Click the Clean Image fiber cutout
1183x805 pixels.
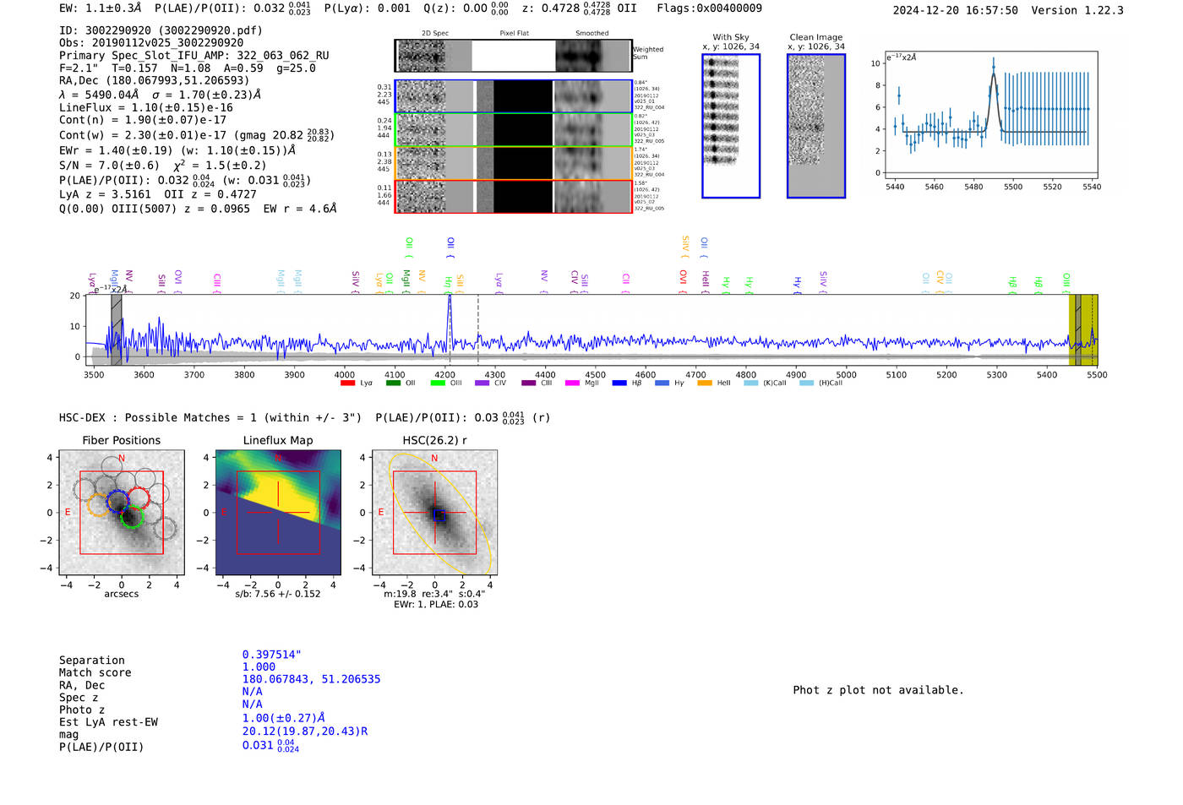tap(816, 126)
